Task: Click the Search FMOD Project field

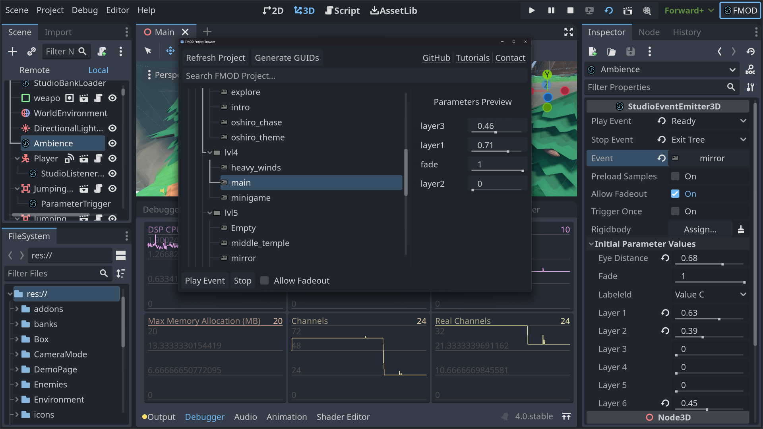Action: click(x=354, y=76)
